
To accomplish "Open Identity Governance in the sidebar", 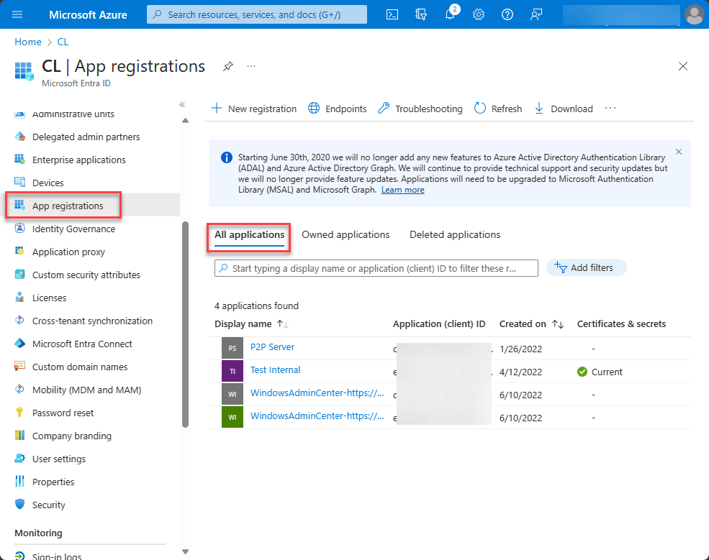I will tap(73, 229).
